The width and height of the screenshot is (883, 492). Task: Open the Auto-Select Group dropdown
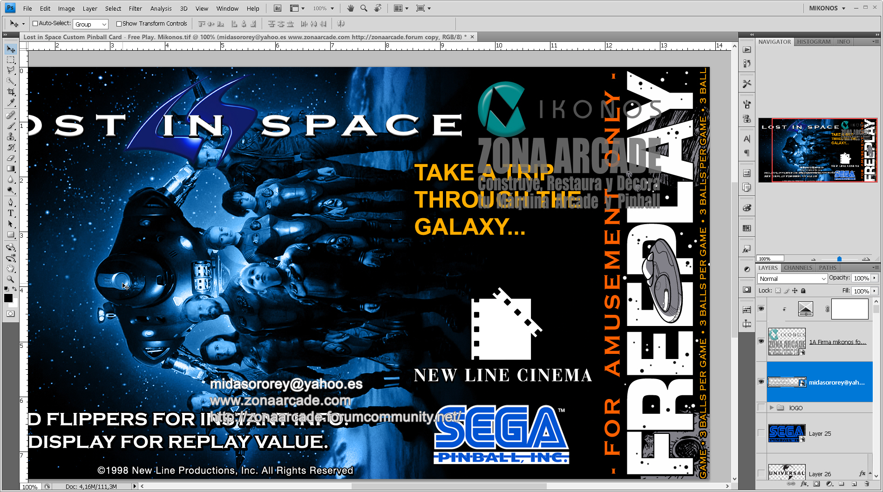pos(91,24)
